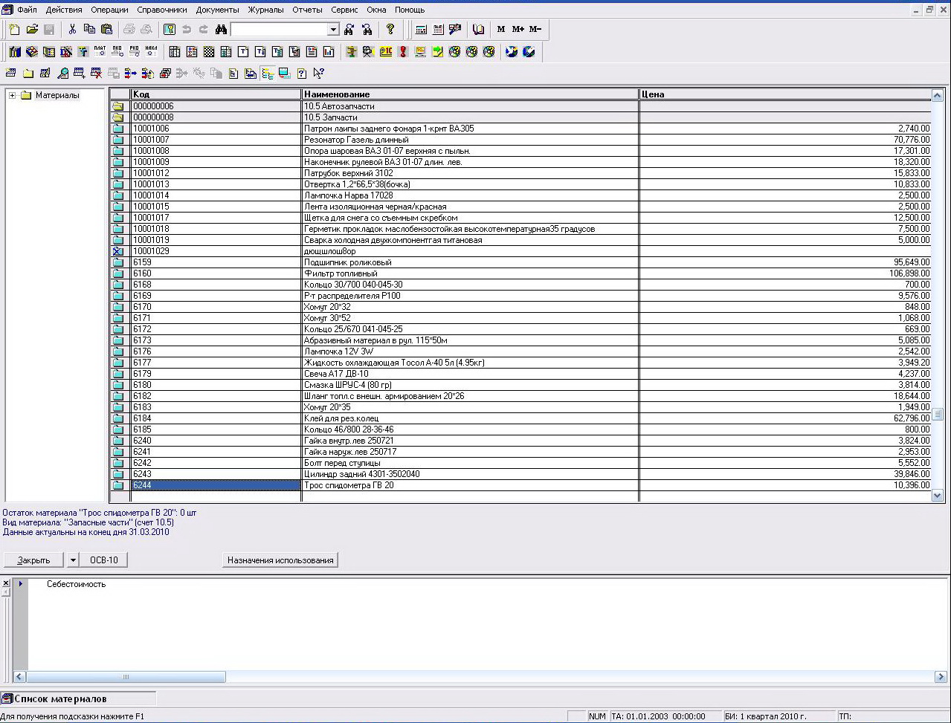This screenshot has width=951, height=723.
Task: Click the Закрыть button
Action: pyautogui.click(x=34, y=560)
